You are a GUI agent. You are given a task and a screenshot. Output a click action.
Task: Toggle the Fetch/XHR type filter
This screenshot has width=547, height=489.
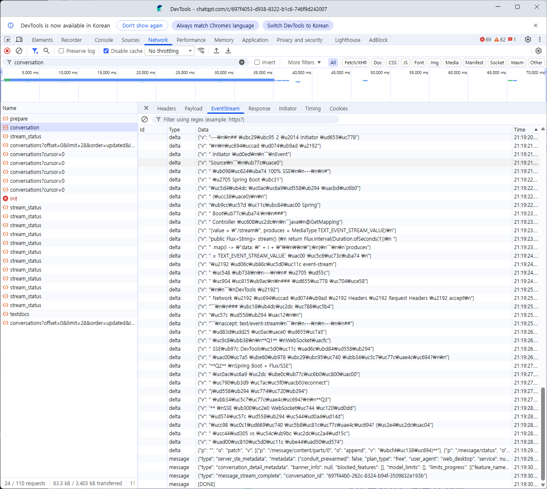[x=356, y=63]
